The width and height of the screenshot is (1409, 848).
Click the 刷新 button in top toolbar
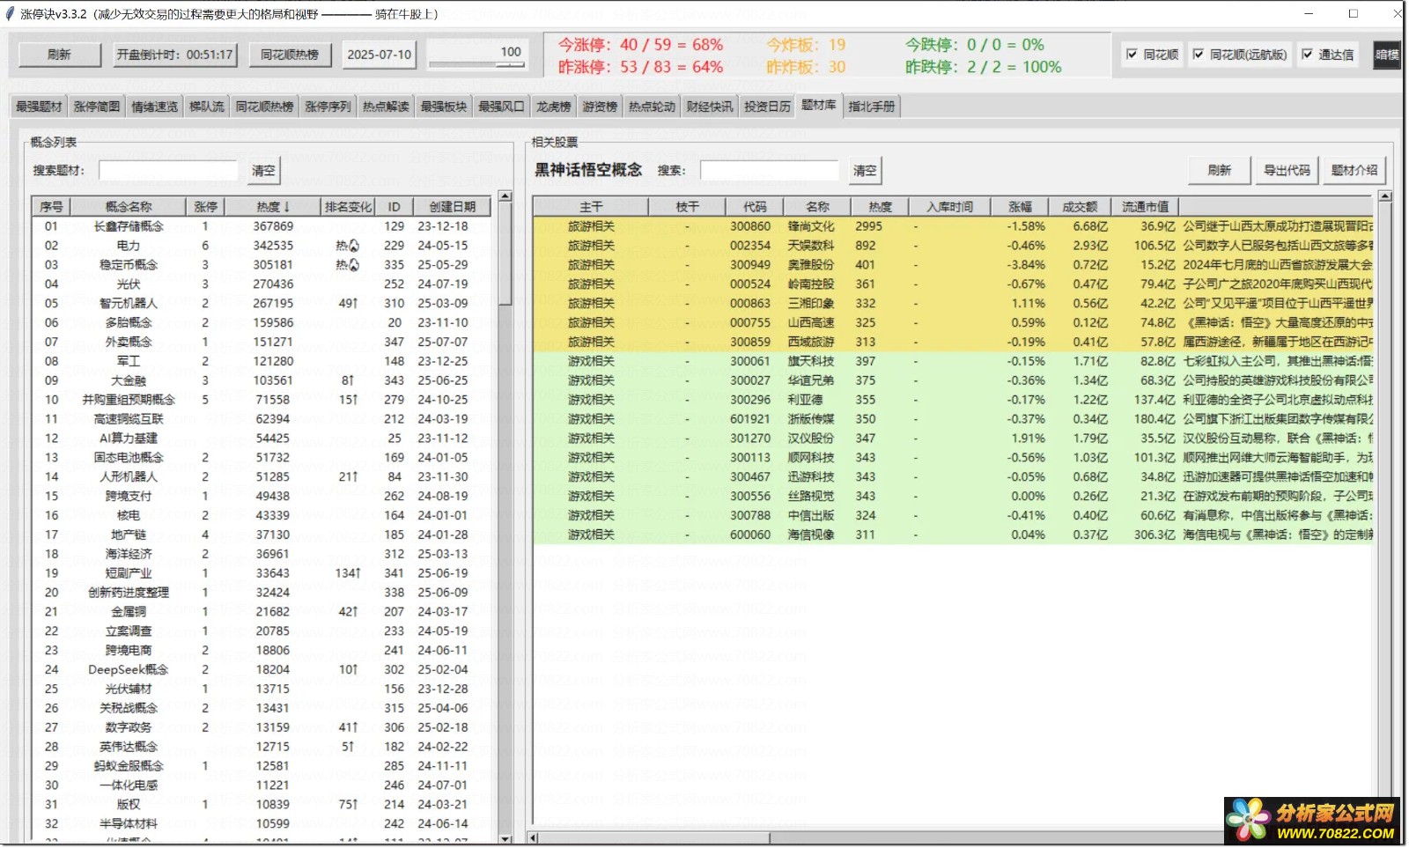click(59, 55)
